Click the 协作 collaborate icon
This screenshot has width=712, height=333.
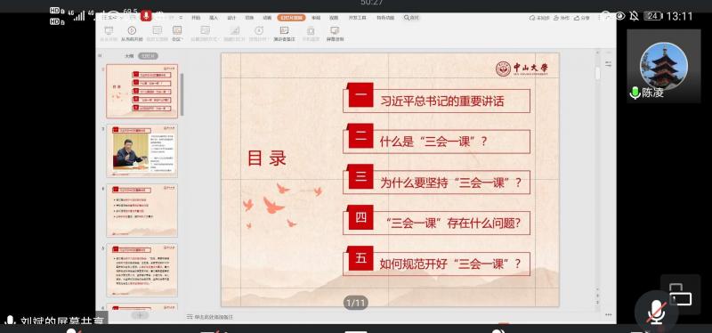(x=562, y=18)
